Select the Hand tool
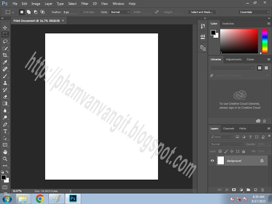The image size is (272, 204). pyautogui.click(x=5, y=152)
